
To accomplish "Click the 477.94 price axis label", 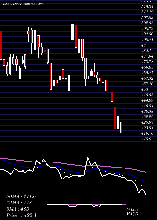I will 147,56.
